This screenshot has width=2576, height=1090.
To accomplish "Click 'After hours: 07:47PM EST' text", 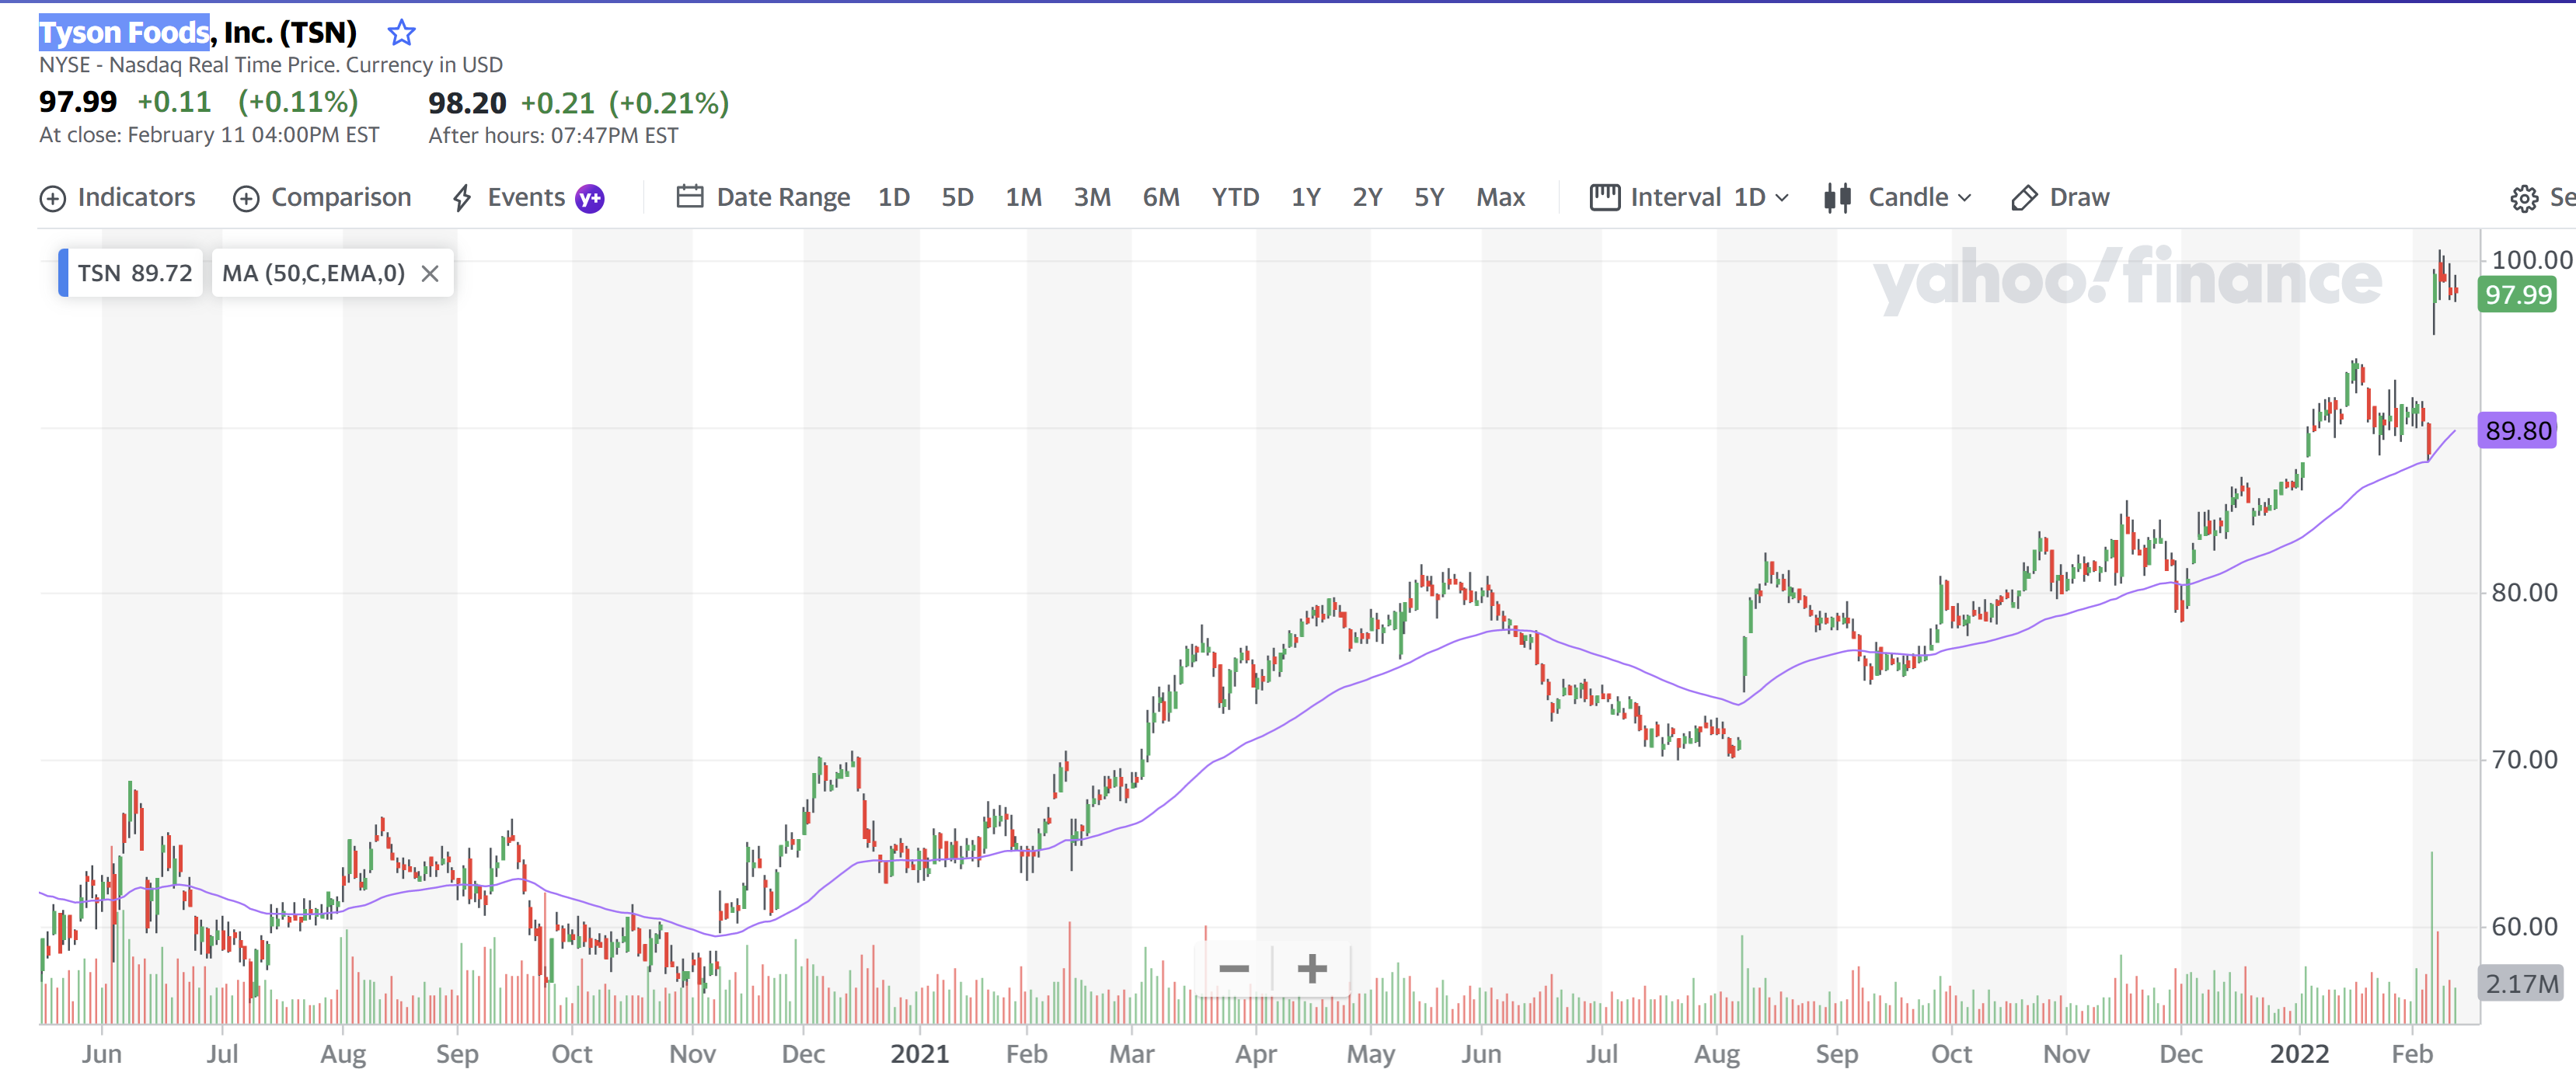I will [x=553, y=136].
